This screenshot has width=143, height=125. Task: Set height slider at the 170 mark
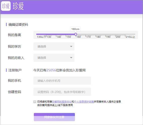86,34
